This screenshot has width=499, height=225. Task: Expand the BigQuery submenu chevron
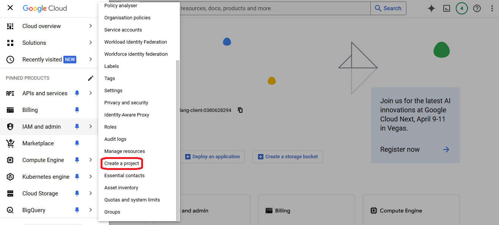pos(90,210)
